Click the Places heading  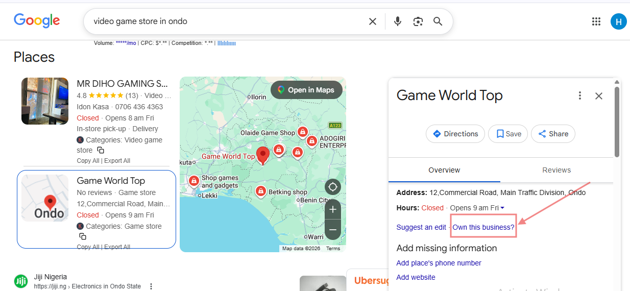point(34,57)
